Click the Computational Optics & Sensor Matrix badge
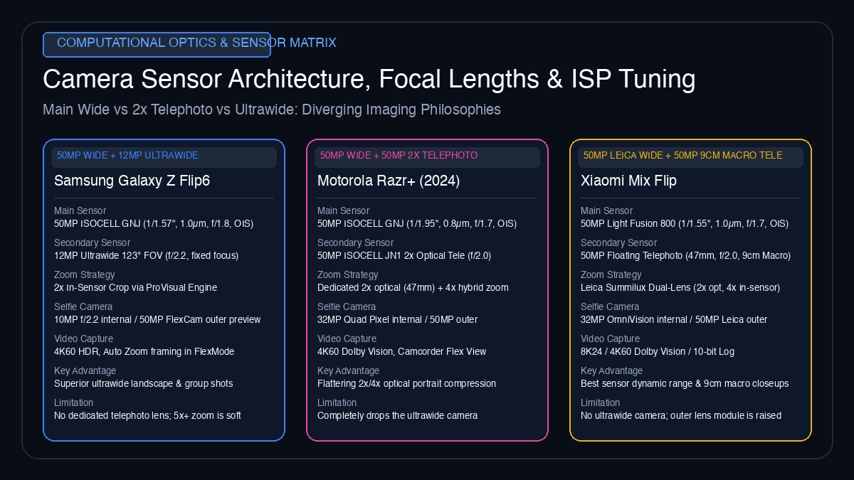854x480 pixels. point(157,44)
